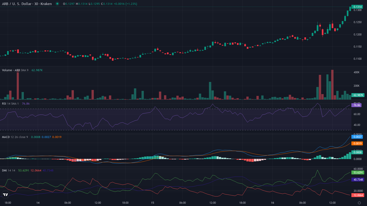This screenshot has width=367, height=206.
Task: Click the TradingView logo icon
Action: pyautogui.click(x=5, y=194)
